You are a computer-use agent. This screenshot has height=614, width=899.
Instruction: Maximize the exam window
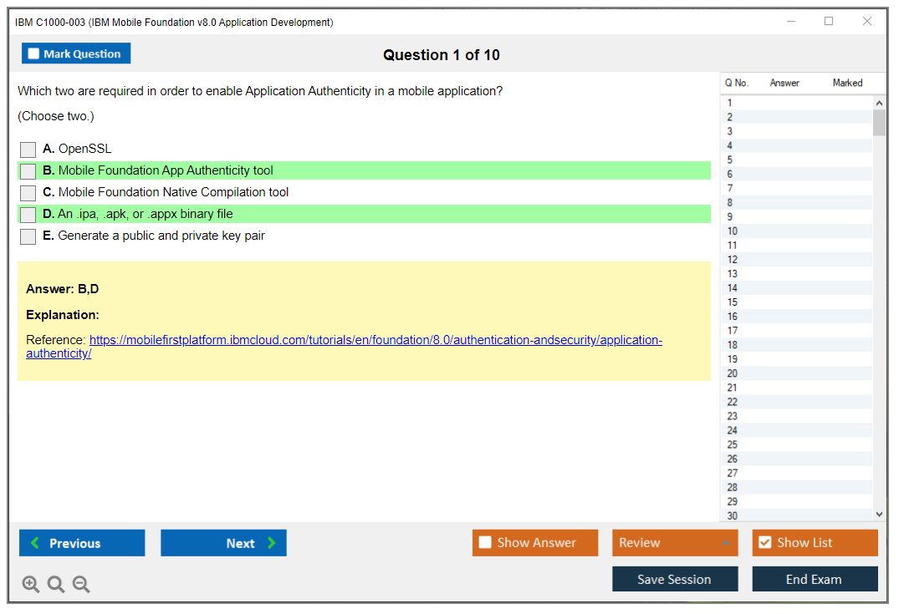[x=829, y=22]
